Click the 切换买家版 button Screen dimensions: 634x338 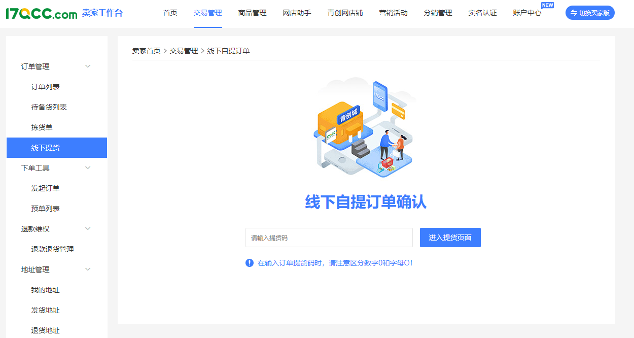[589, 13]
